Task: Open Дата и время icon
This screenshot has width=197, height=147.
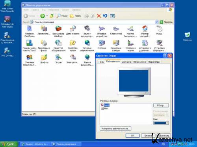Action: coord(73,30)
